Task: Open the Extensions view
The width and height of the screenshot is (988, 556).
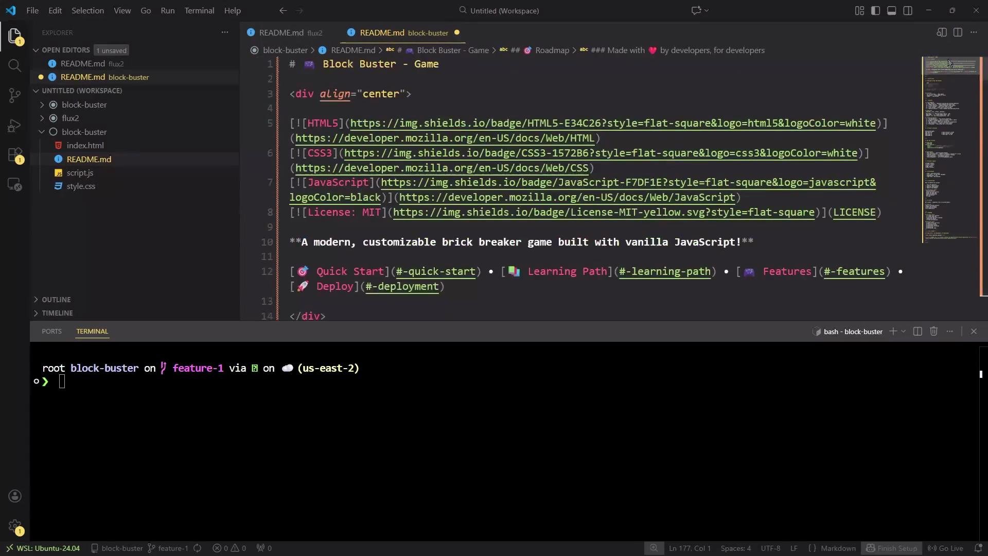Action: tap(15, 155)
